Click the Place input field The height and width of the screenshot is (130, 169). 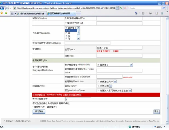click(120, 56)
